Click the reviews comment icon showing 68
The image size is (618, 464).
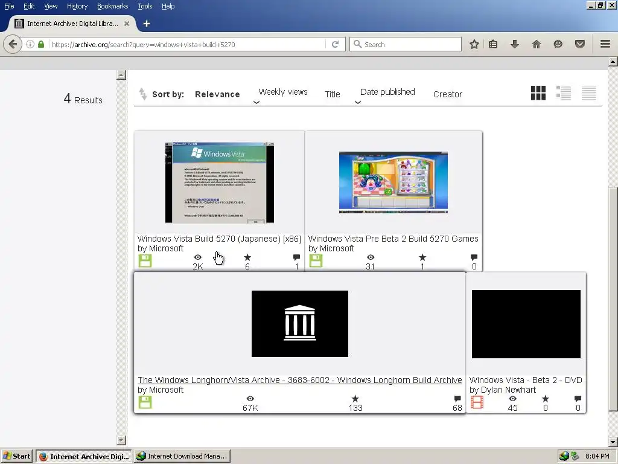(457, 399)
